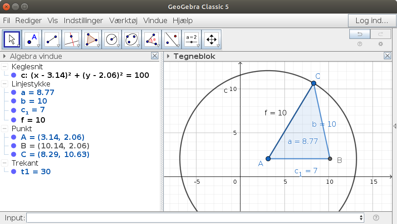397x224 pixels.
Task: Open Move tool dropdown arrow
Action: (19, 46)
